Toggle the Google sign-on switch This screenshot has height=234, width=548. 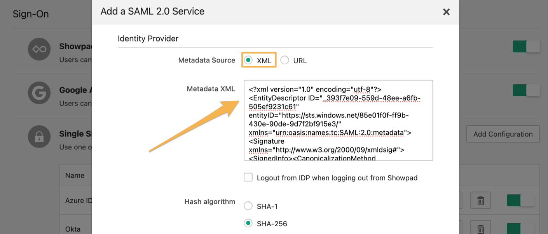526,90
